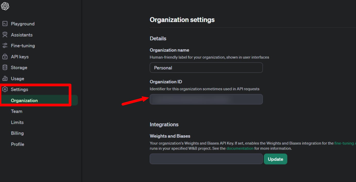356x182 pixels.
Task: Click the Weights and Biases API key field
Action: pos(206,159)
